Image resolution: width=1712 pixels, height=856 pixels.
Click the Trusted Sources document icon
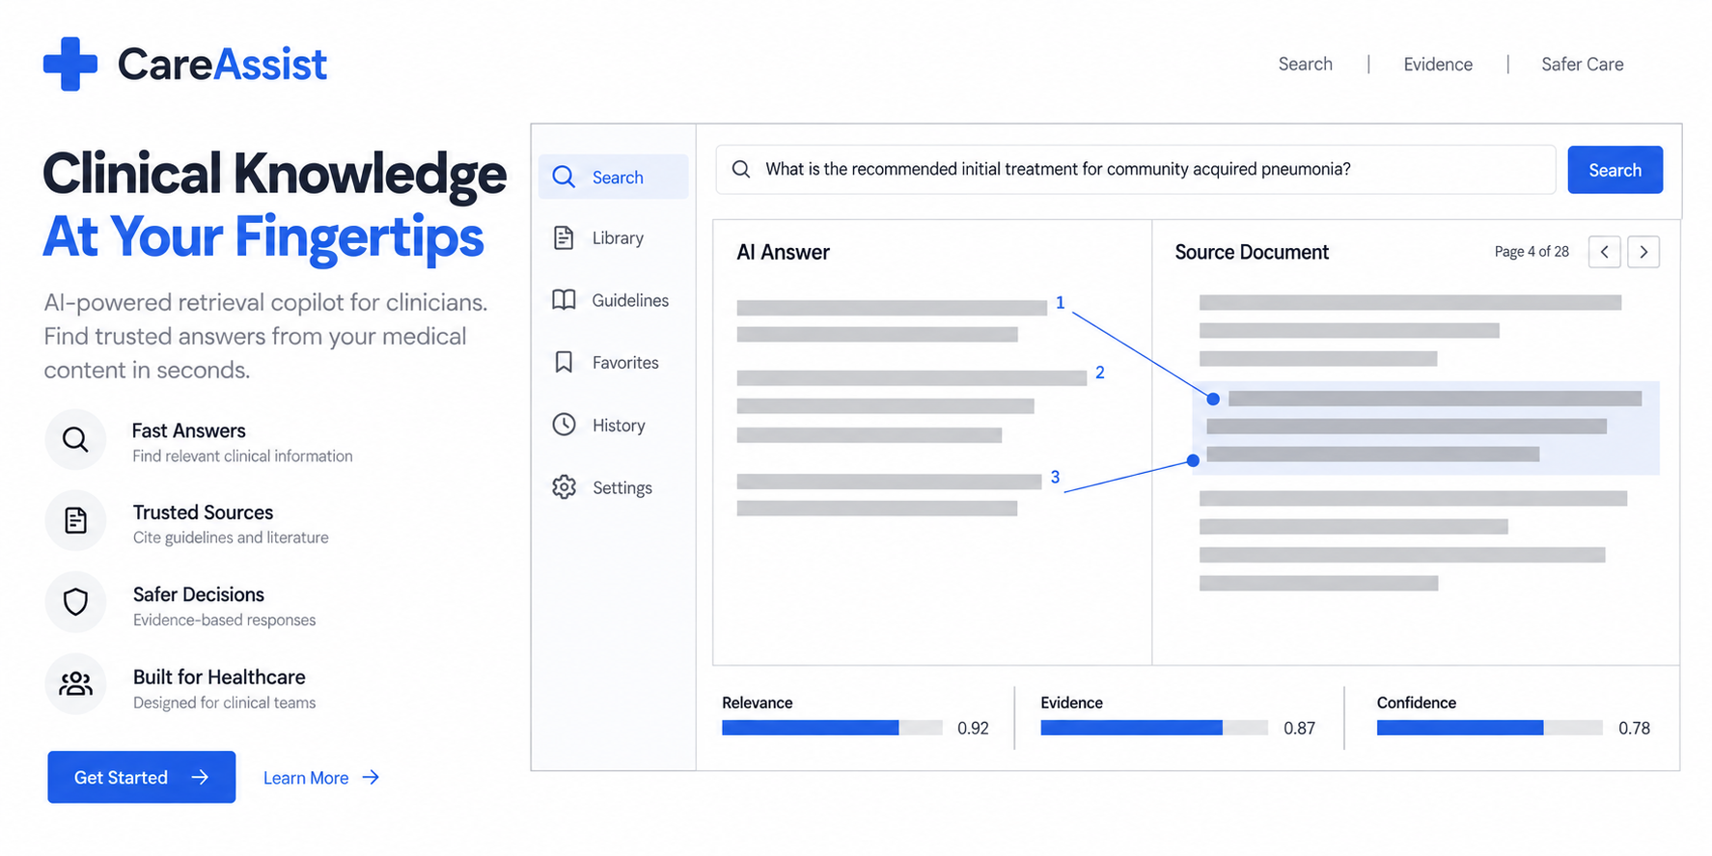[75, 521]
